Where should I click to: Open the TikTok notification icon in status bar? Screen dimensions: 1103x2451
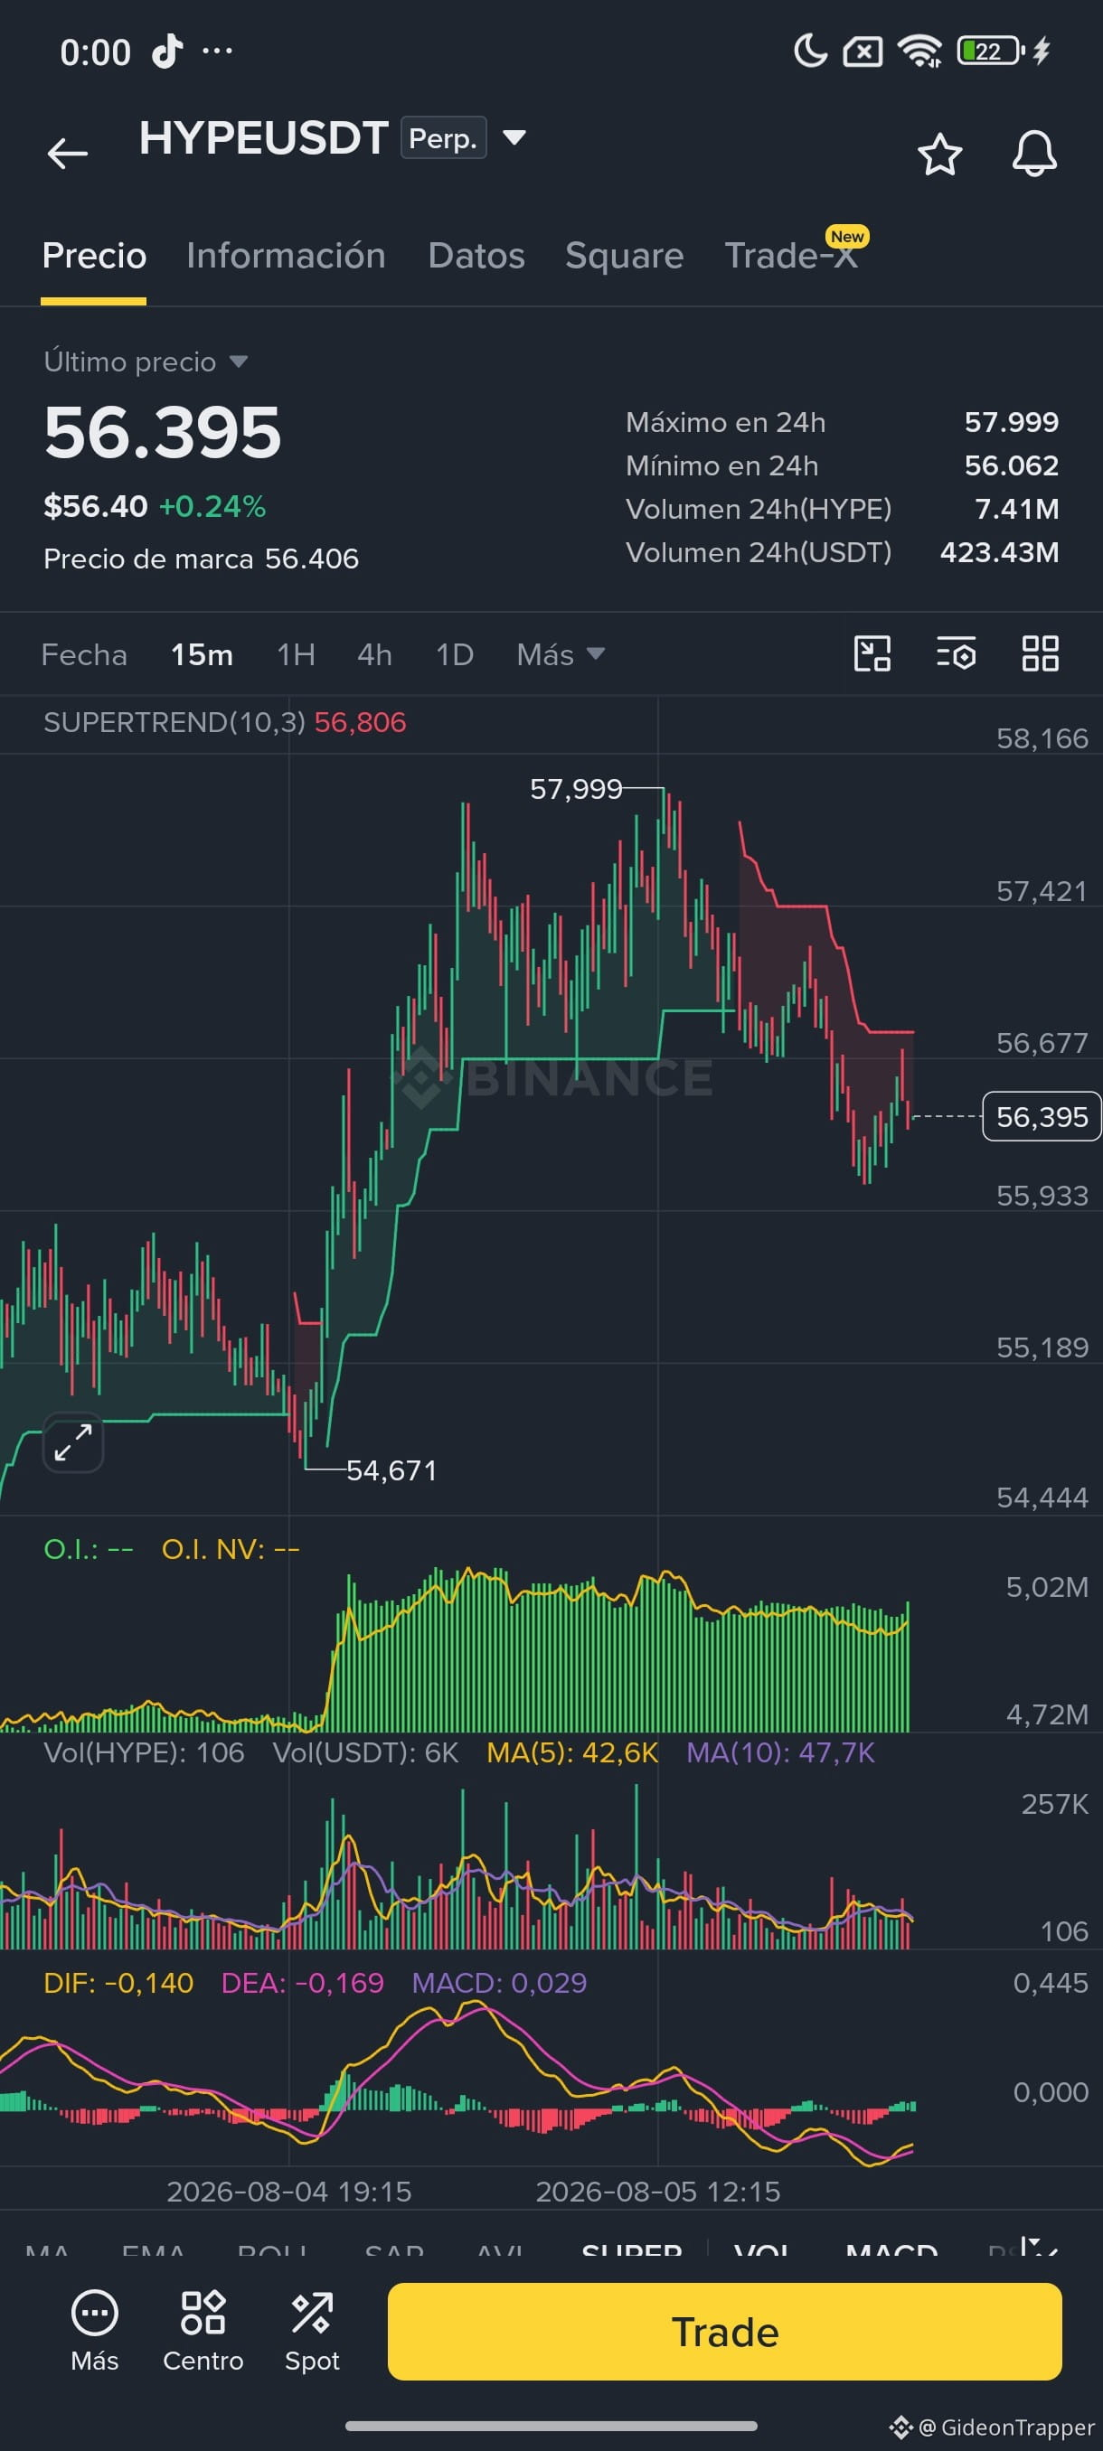[167, 52]
